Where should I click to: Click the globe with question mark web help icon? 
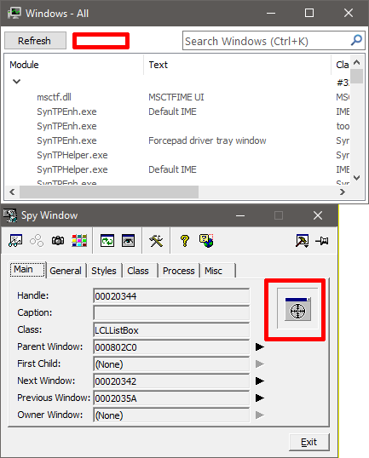click(x=206, y=241)
